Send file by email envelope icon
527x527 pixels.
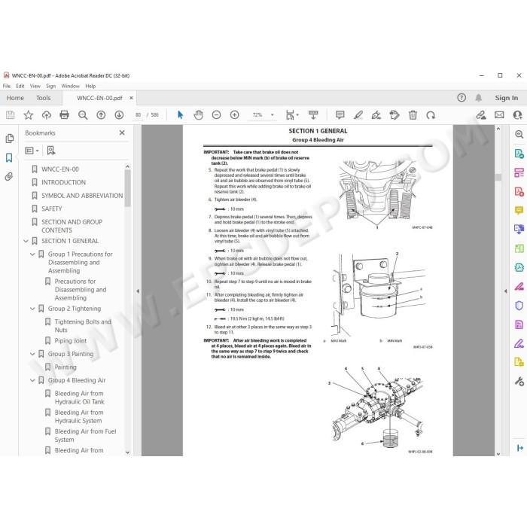(499, 115)
